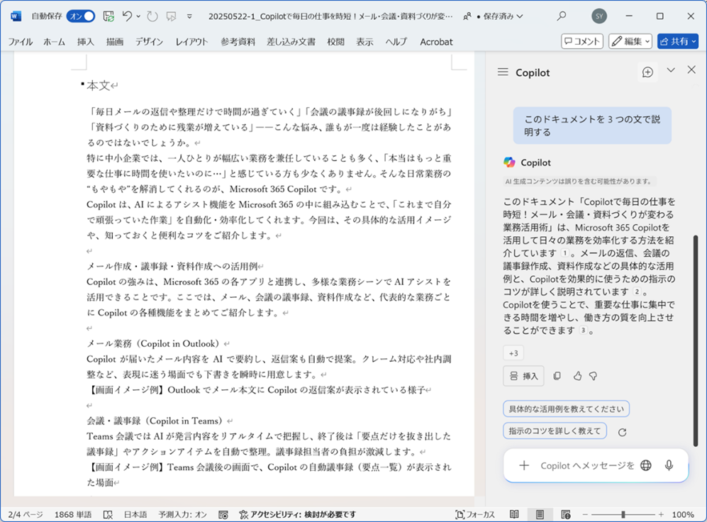The width and height of the screenshot is (707, 522).
Task: Open the SY account avatar
Action: coord(599,16)
